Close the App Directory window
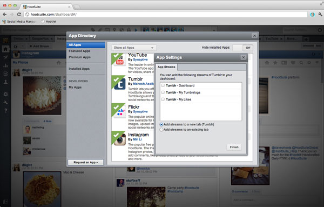 pos(254,36)
